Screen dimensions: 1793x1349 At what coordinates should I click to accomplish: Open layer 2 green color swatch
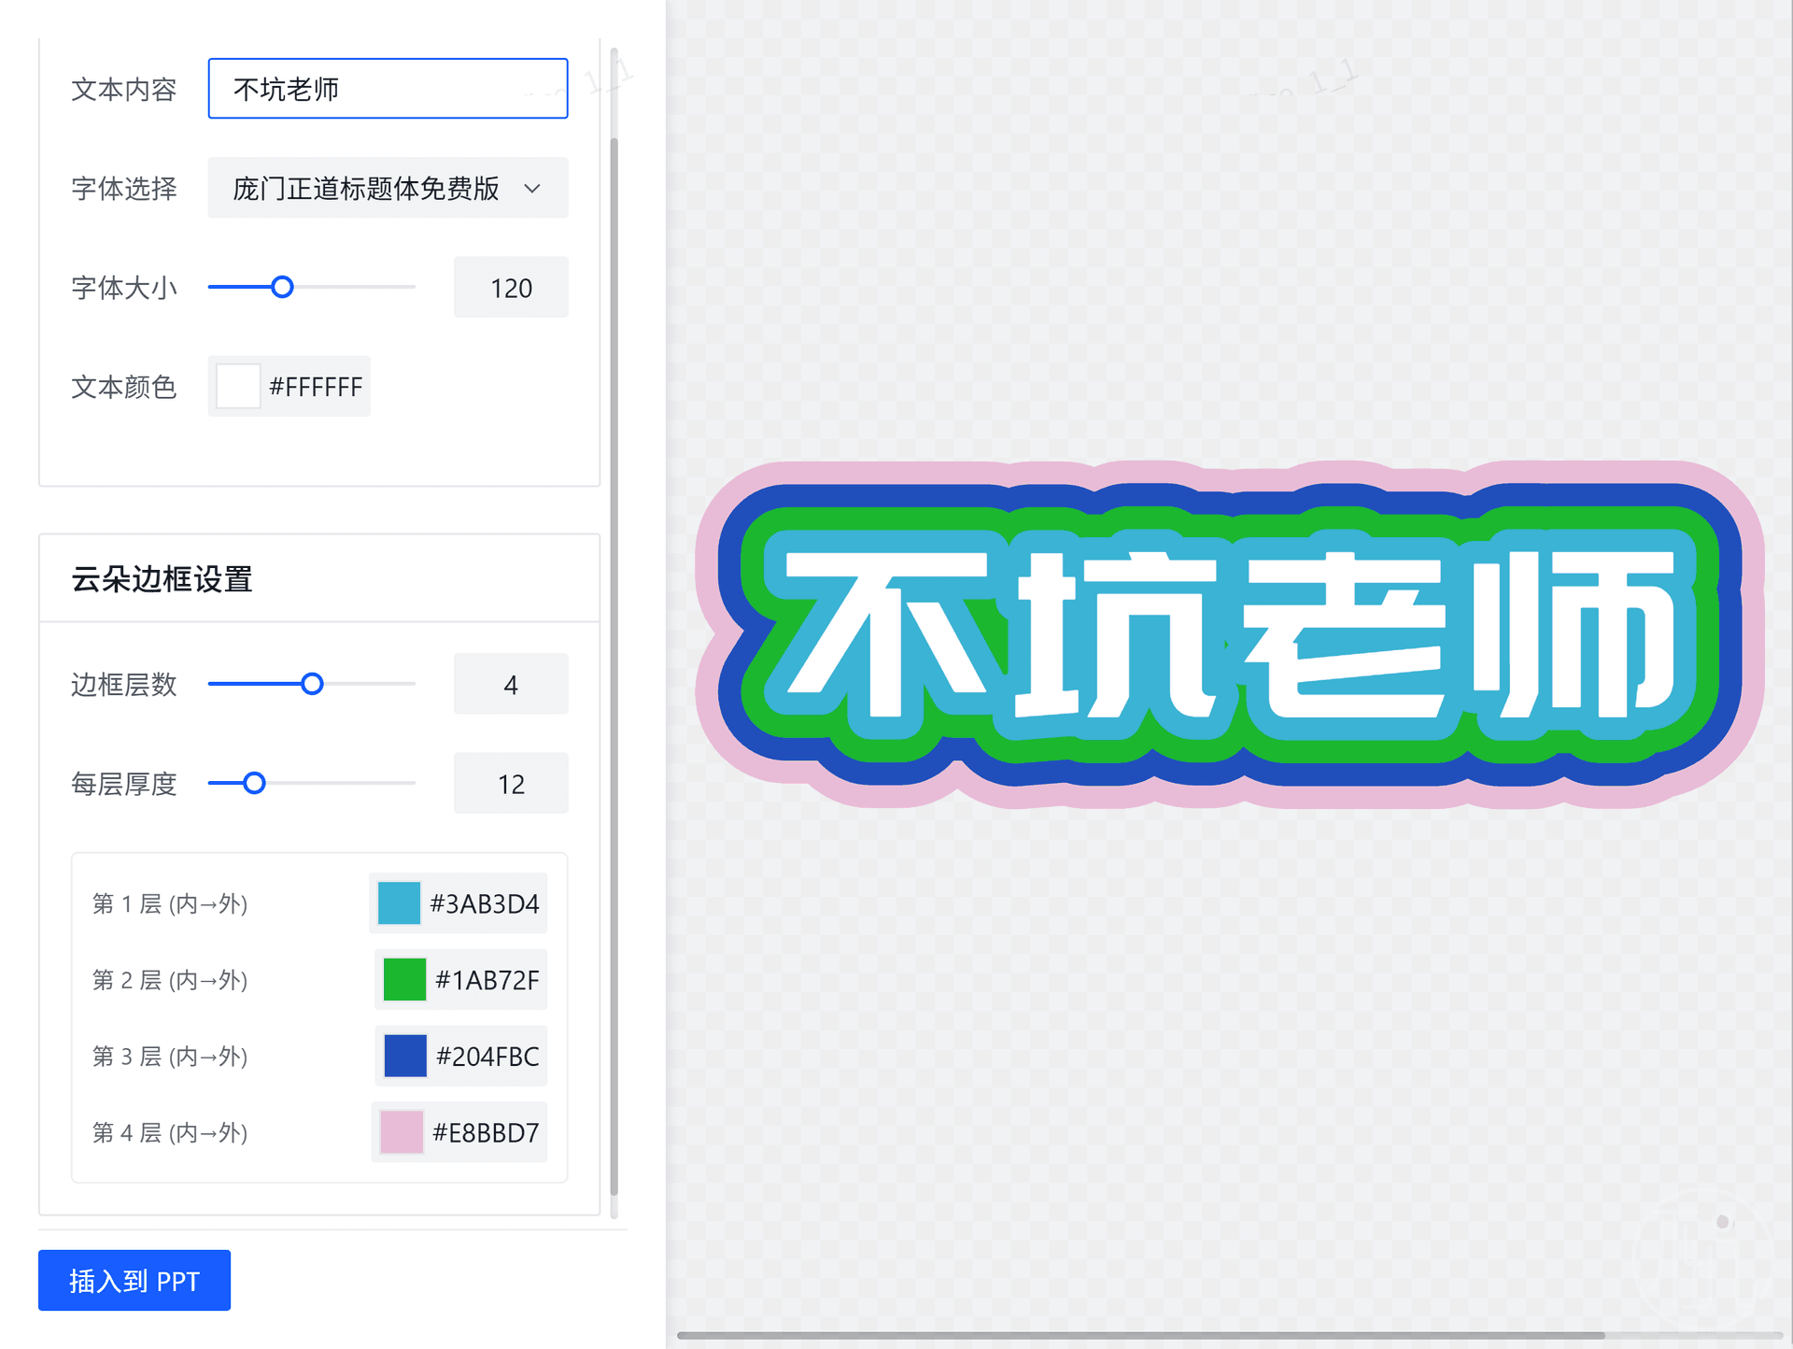tap(404, 980)
